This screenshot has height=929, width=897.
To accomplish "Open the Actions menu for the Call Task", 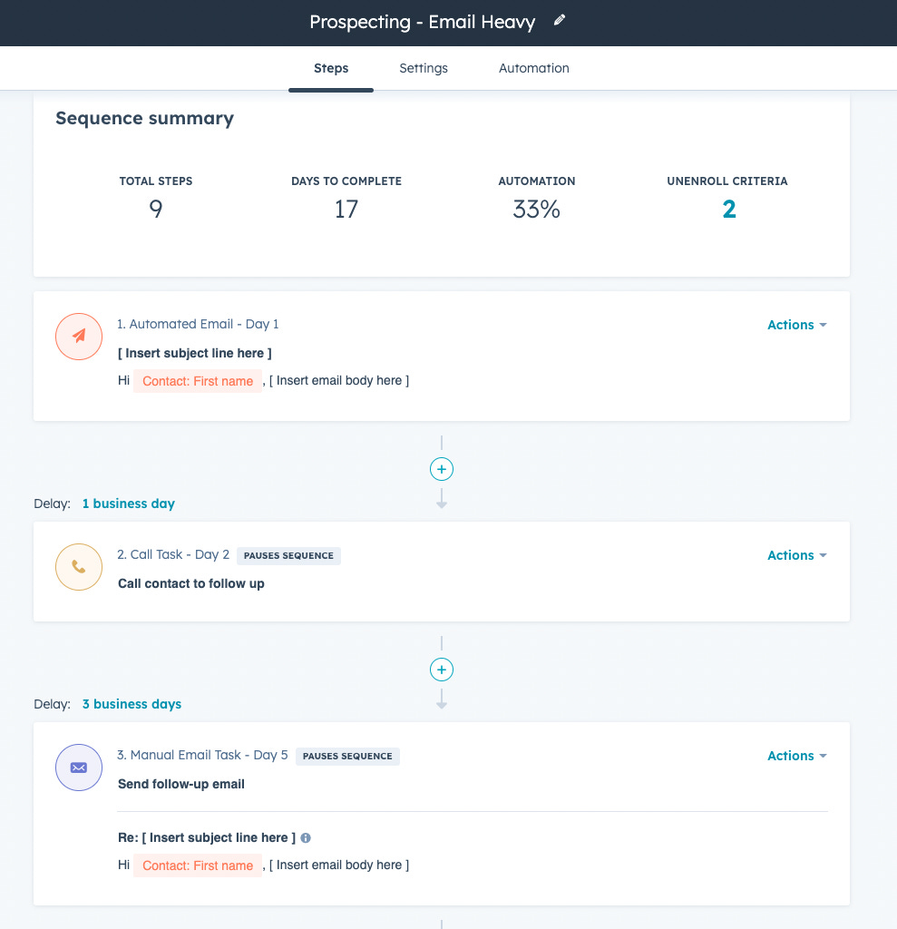I will point(790,554).
